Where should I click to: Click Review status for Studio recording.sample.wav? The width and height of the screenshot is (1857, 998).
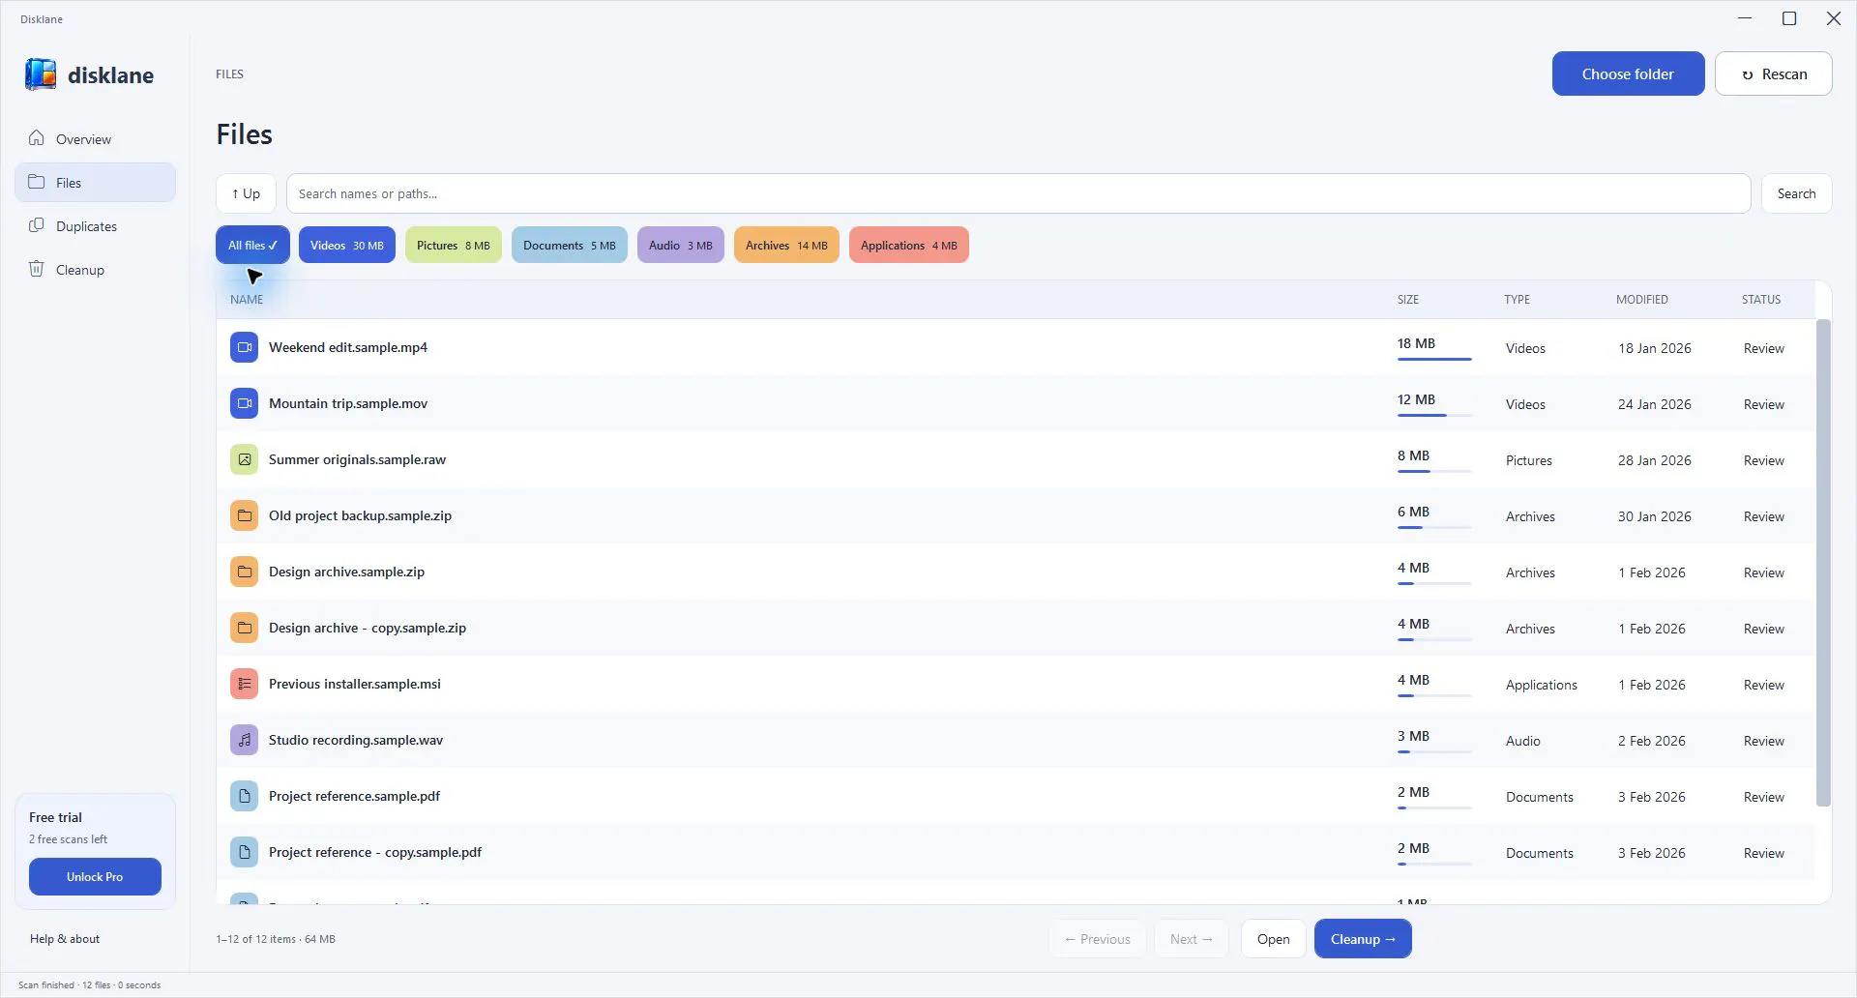click(x=1763, y=741)
